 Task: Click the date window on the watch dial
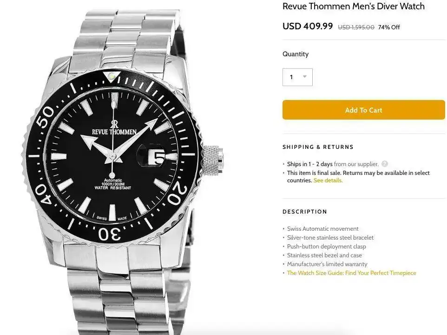[158, 156]
